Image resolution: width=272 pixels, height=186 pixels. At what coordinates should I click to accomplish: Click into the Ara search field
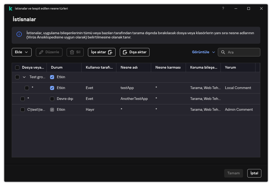(x=242, y=52)
